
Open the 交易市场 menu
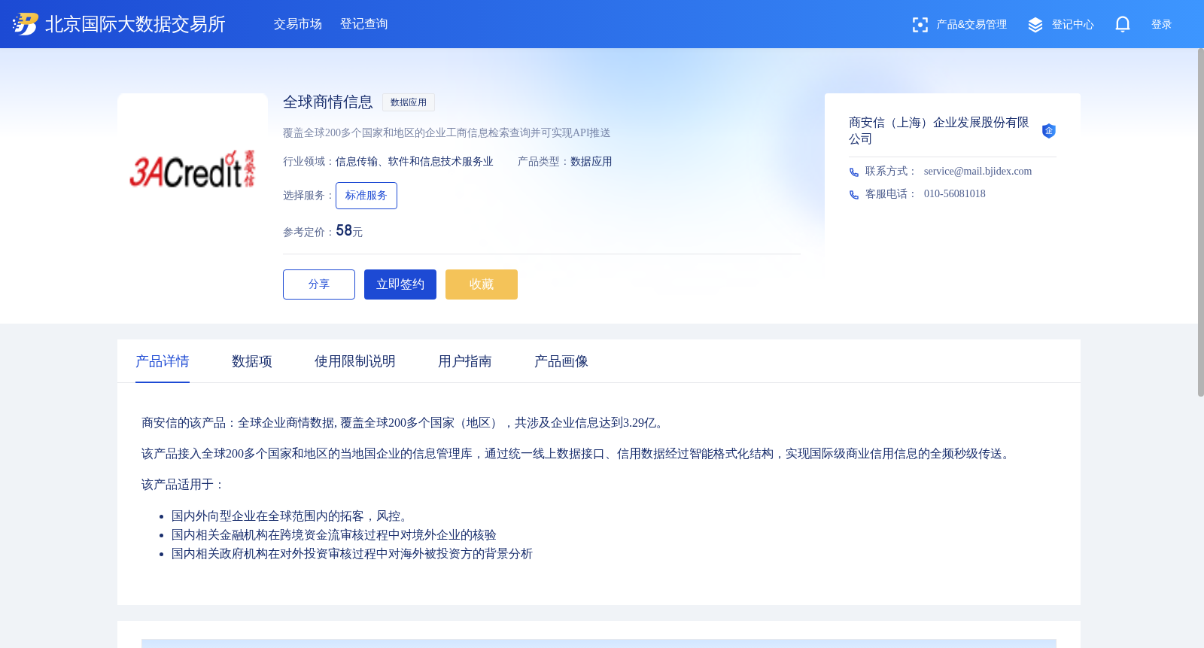(x=298, y=24)
